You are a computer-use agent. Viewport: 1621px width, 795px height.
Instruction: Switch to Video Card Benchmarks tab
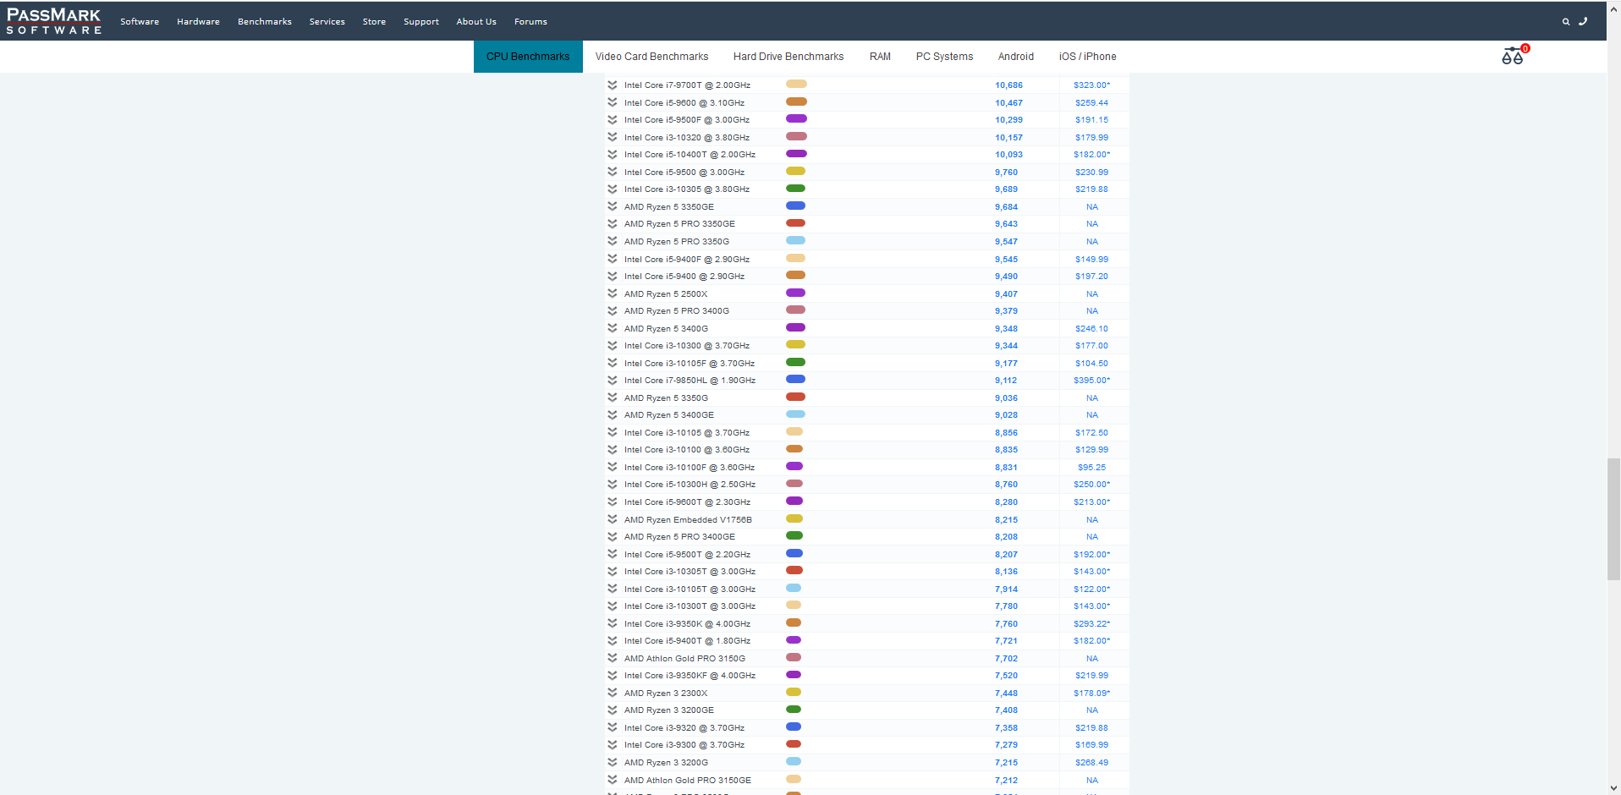(x=651, y=57)
